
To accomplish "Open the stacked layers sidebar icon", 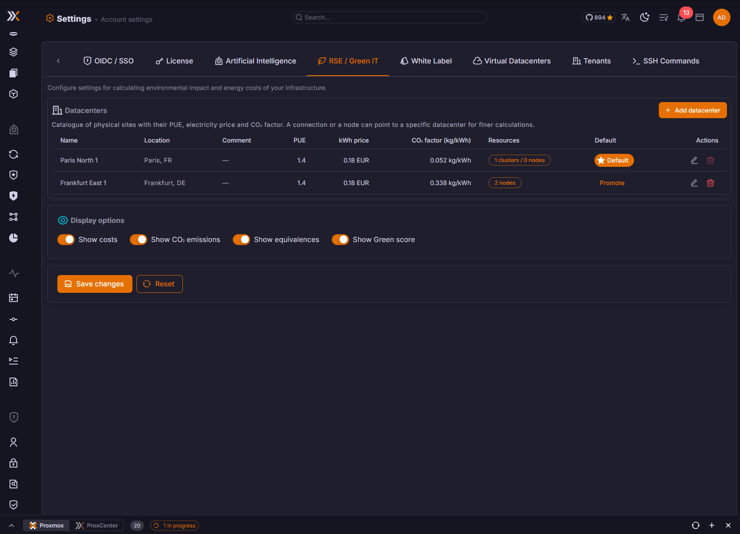I will tap(13, 52).
